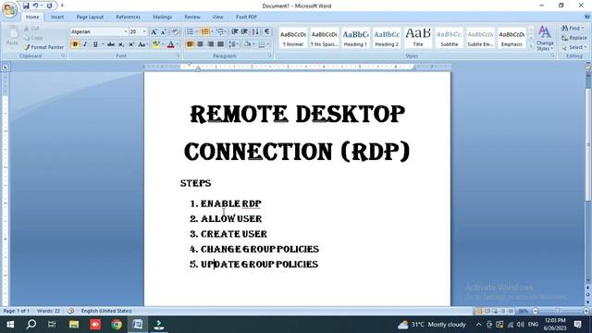Click the Increase Indent icon

(244, 31)
